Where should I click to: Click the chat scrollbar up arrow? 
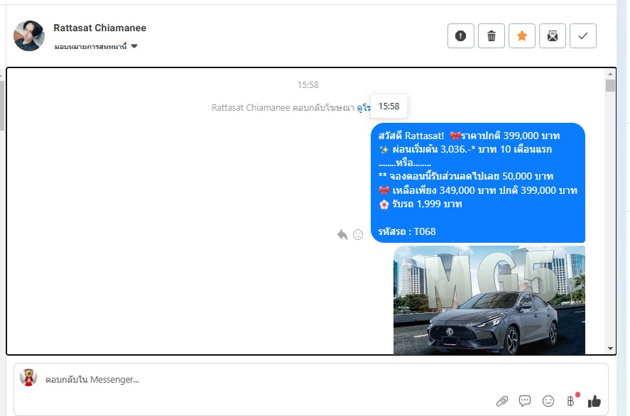click(610, 74)
